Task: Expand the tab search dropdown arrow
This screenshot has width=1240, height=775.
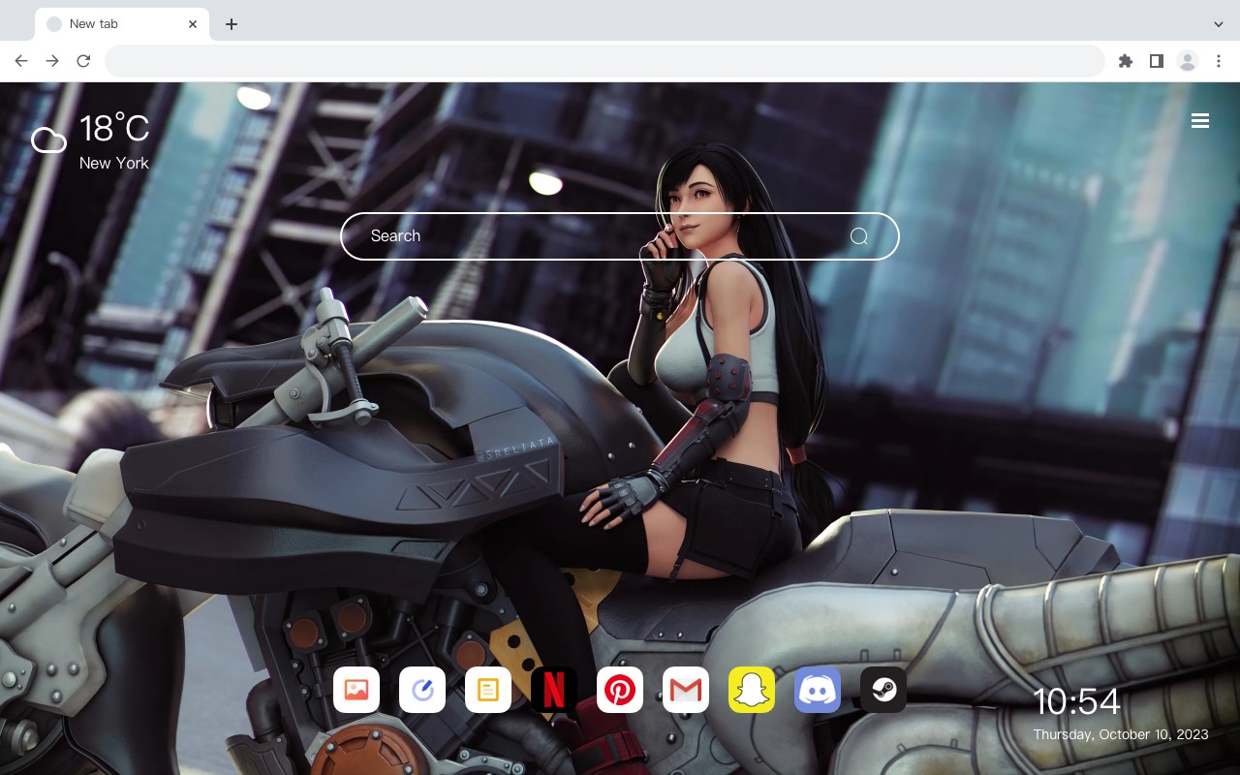Action: [1219, 24]
